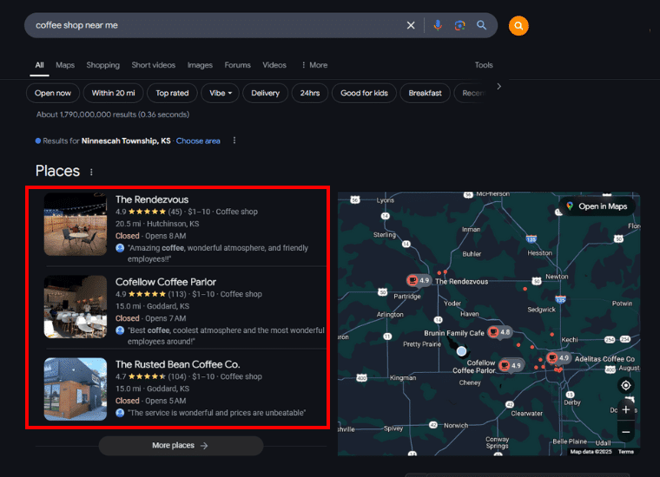Viewport: 660px width, 477px height.
Task: Toggle the Breakfast filter chip
Action: pos(426,93)
